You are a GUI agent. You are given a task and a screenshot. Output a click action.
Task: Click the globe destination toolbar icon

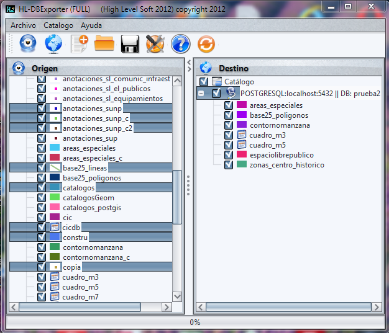53,44
